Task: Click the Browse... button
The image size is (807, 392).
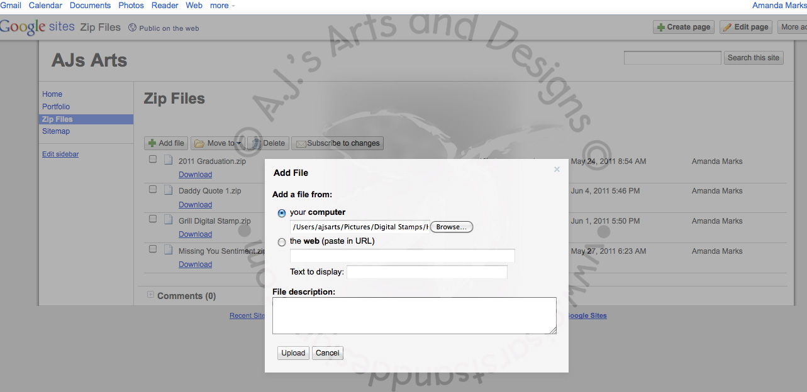Action: pos(452,227)
